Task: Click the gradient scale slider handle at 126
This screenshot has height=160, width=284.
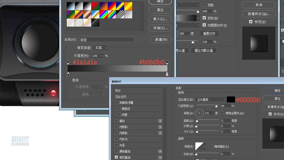Action: (x=193, y=42)
